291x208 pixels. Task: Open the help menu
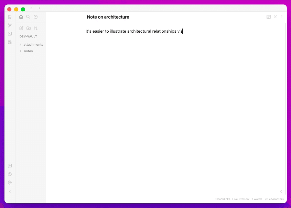click(x=10, y=174)
